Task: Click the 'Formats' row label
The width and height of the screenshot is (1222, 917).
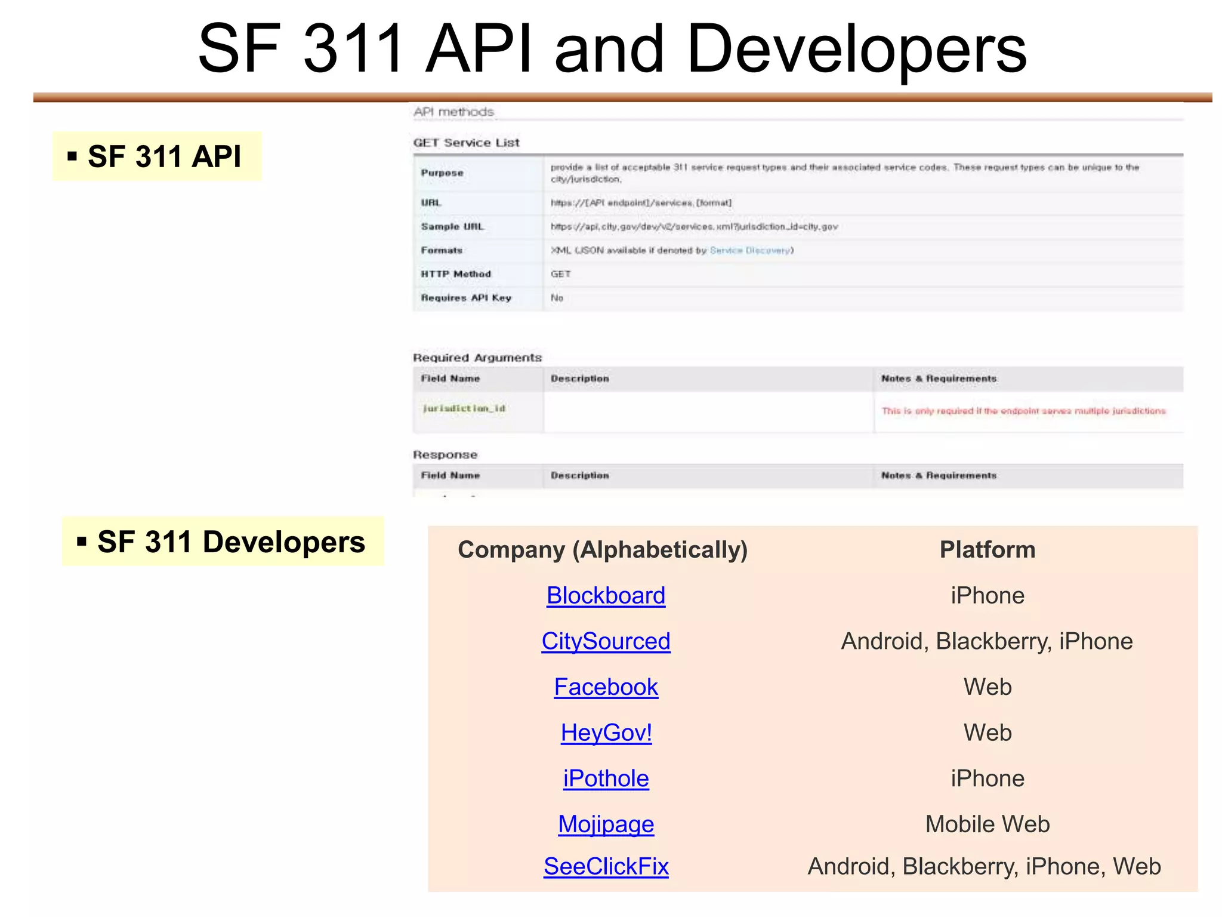Action: pyautogui.click(x=442, y=250)
